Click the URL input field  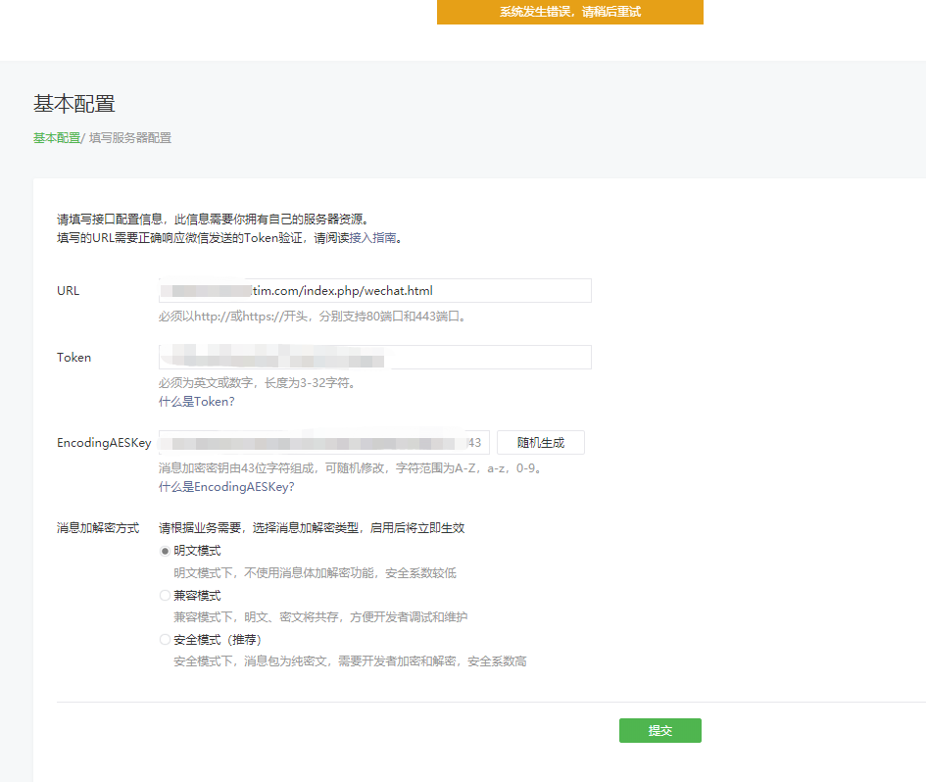tap(374, 291)
